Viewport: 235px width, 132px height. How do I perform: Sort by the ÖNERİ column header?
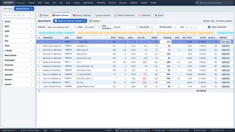[x=153, y=38]
